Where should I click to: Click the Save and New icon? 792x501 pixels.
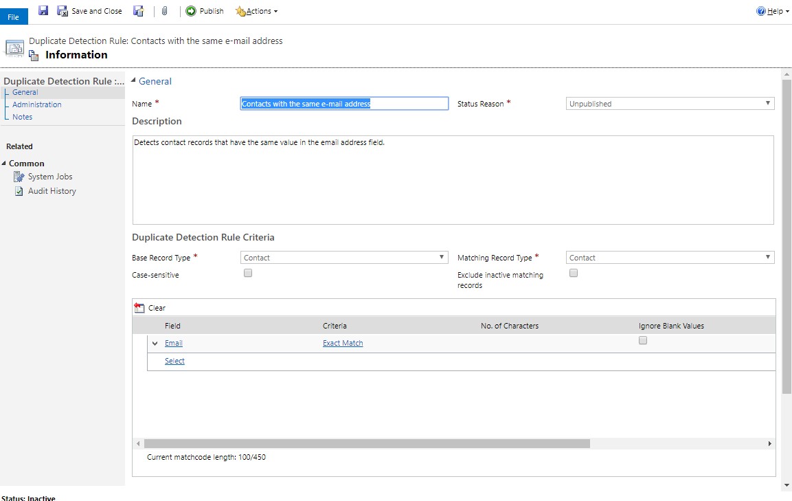point(138,11)
